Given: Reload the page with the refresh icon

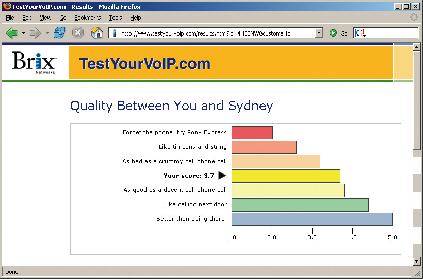Looking at the screenshot, I should pyautogui.click(x=59, y=33).
